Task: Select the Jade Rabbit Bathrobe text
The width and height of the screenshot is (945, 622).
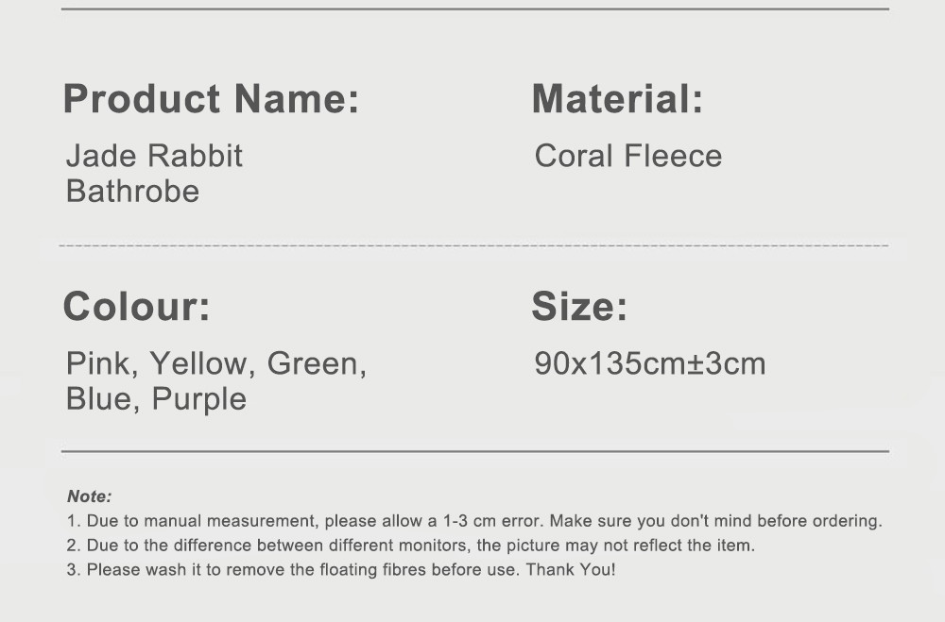Action: tap(154, 174)
